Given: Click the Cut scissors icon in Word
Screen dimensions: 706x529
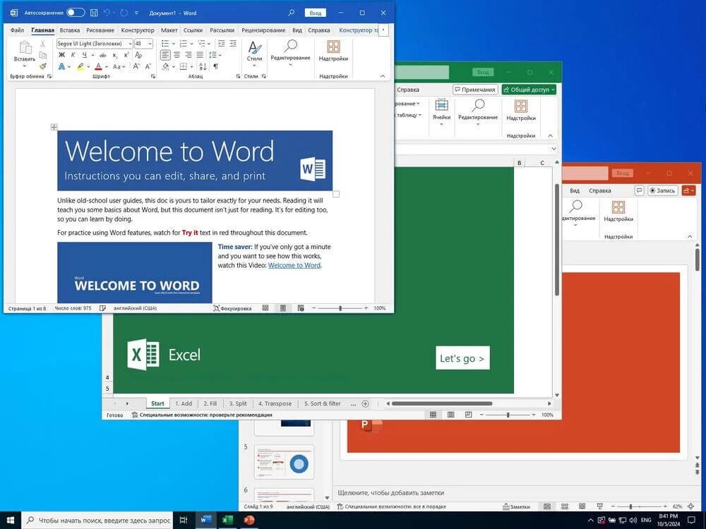Looking at the screenshot, I should 42,44.
